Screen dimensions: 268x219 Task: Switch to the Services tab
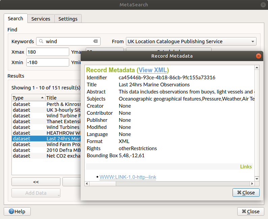click(41, 19)
